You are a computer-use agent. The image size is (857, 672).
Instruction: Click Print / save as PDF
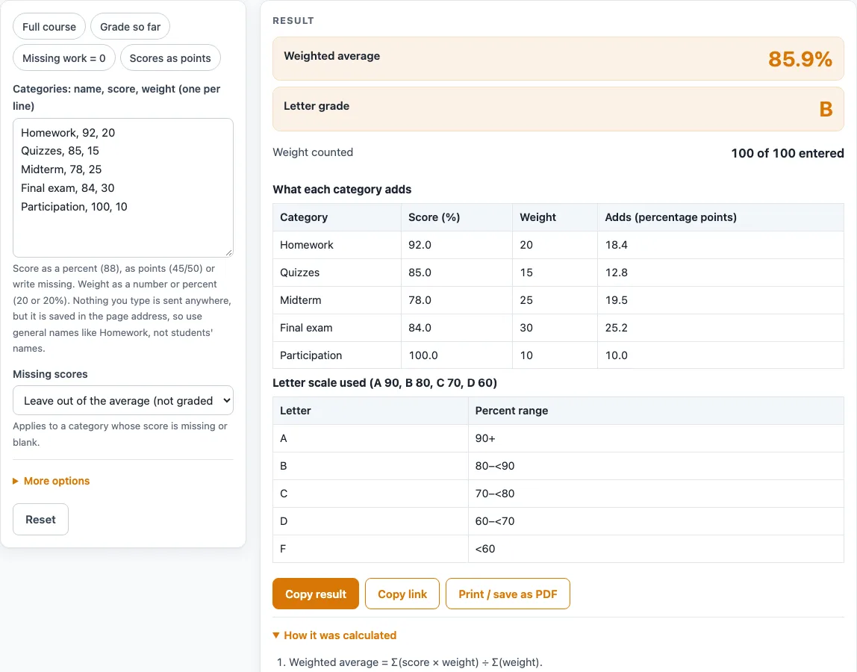point(508,594)
